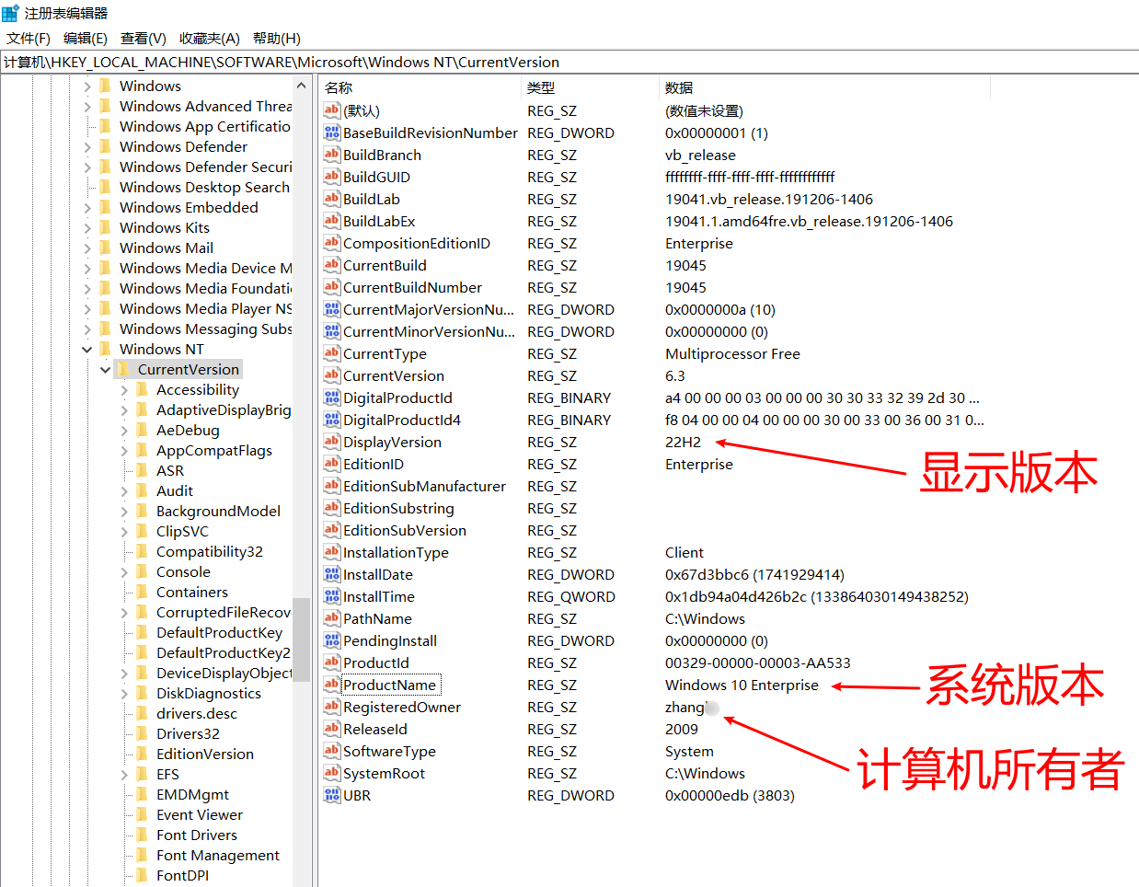Select the Windows Kits key label
This screenshot has width=1139, height=887.
tap(165, 227)
